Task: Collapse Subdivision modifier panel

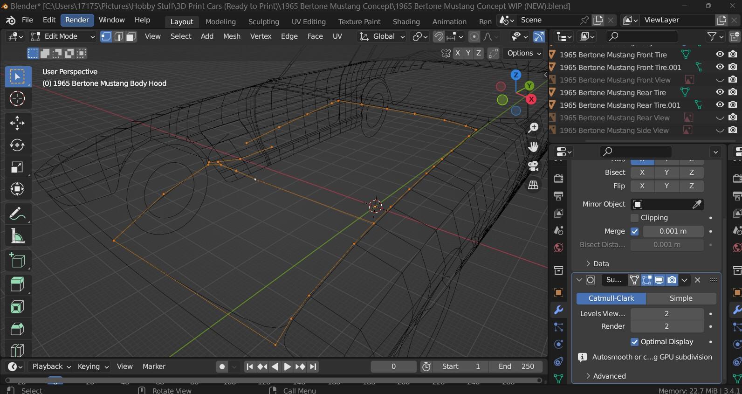Action: tap(579, 280)
